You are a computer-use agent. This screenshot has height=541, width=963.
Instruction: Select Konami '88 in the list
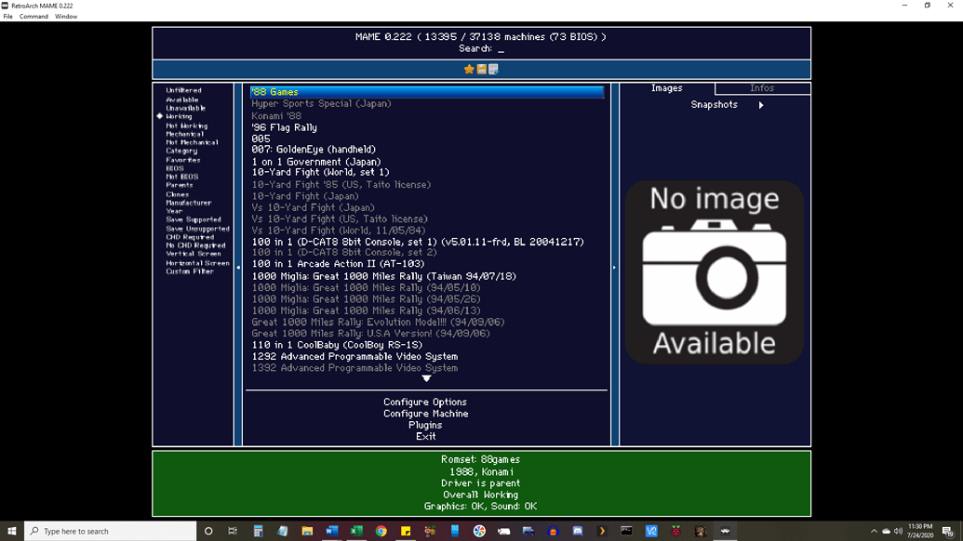pos(276,116)
